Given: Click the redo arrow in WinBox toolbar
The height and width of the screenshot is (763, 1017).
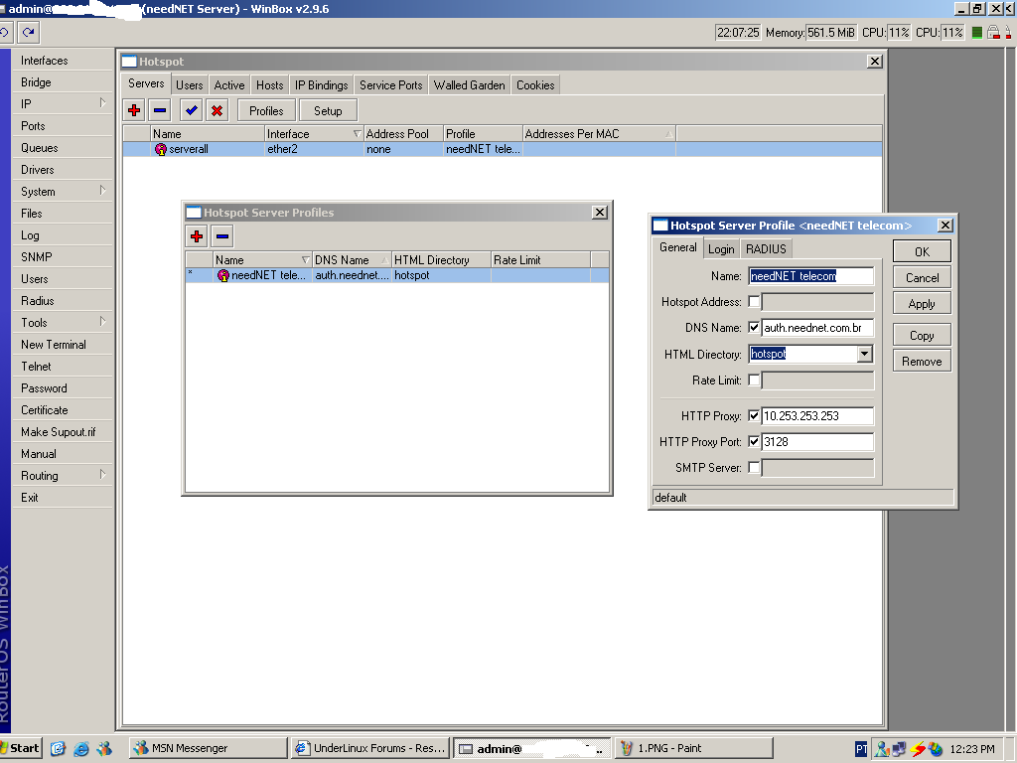Looking at the screenshot, I should pos(29,32).
